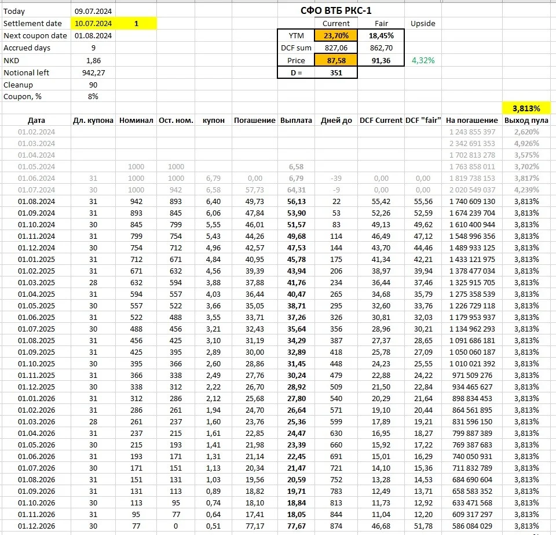Select the redemption amount 1 010 021 392
The image size is (556, 535).
point(473,363)
